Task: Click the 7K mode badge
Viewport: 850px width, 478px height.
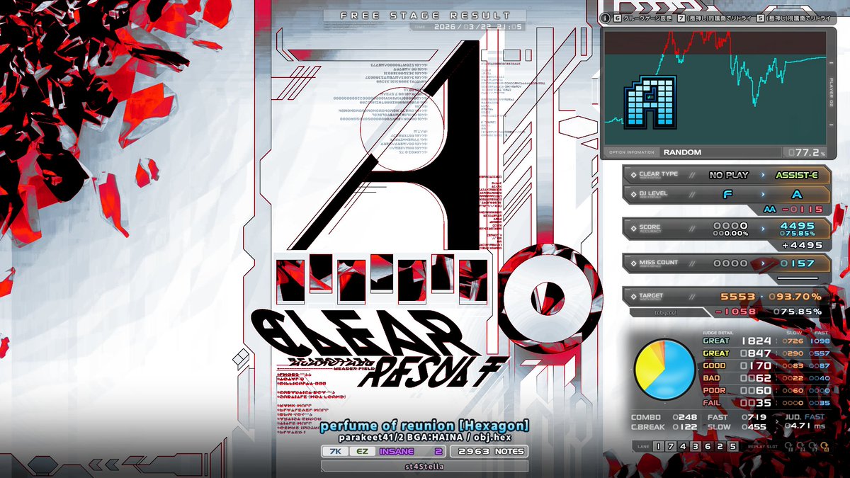Action: point(334,451)
